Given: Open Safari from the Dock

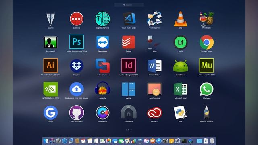Looking at the screenshot, I should click(64, 141).
